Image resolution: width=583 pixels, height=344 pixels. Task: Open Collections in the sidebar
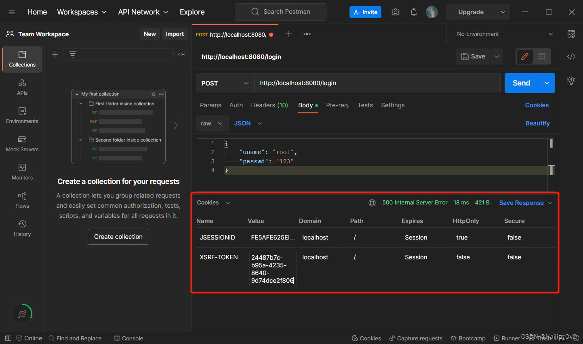(22, 59)
